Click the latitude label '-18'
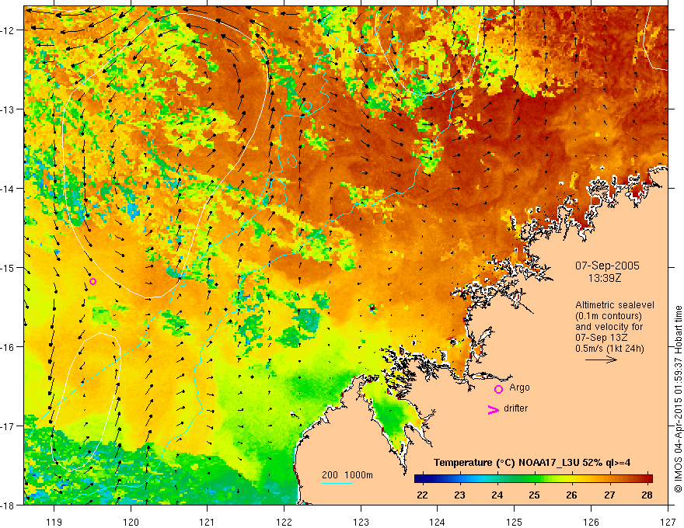684x528 pixels. (9, 505)
